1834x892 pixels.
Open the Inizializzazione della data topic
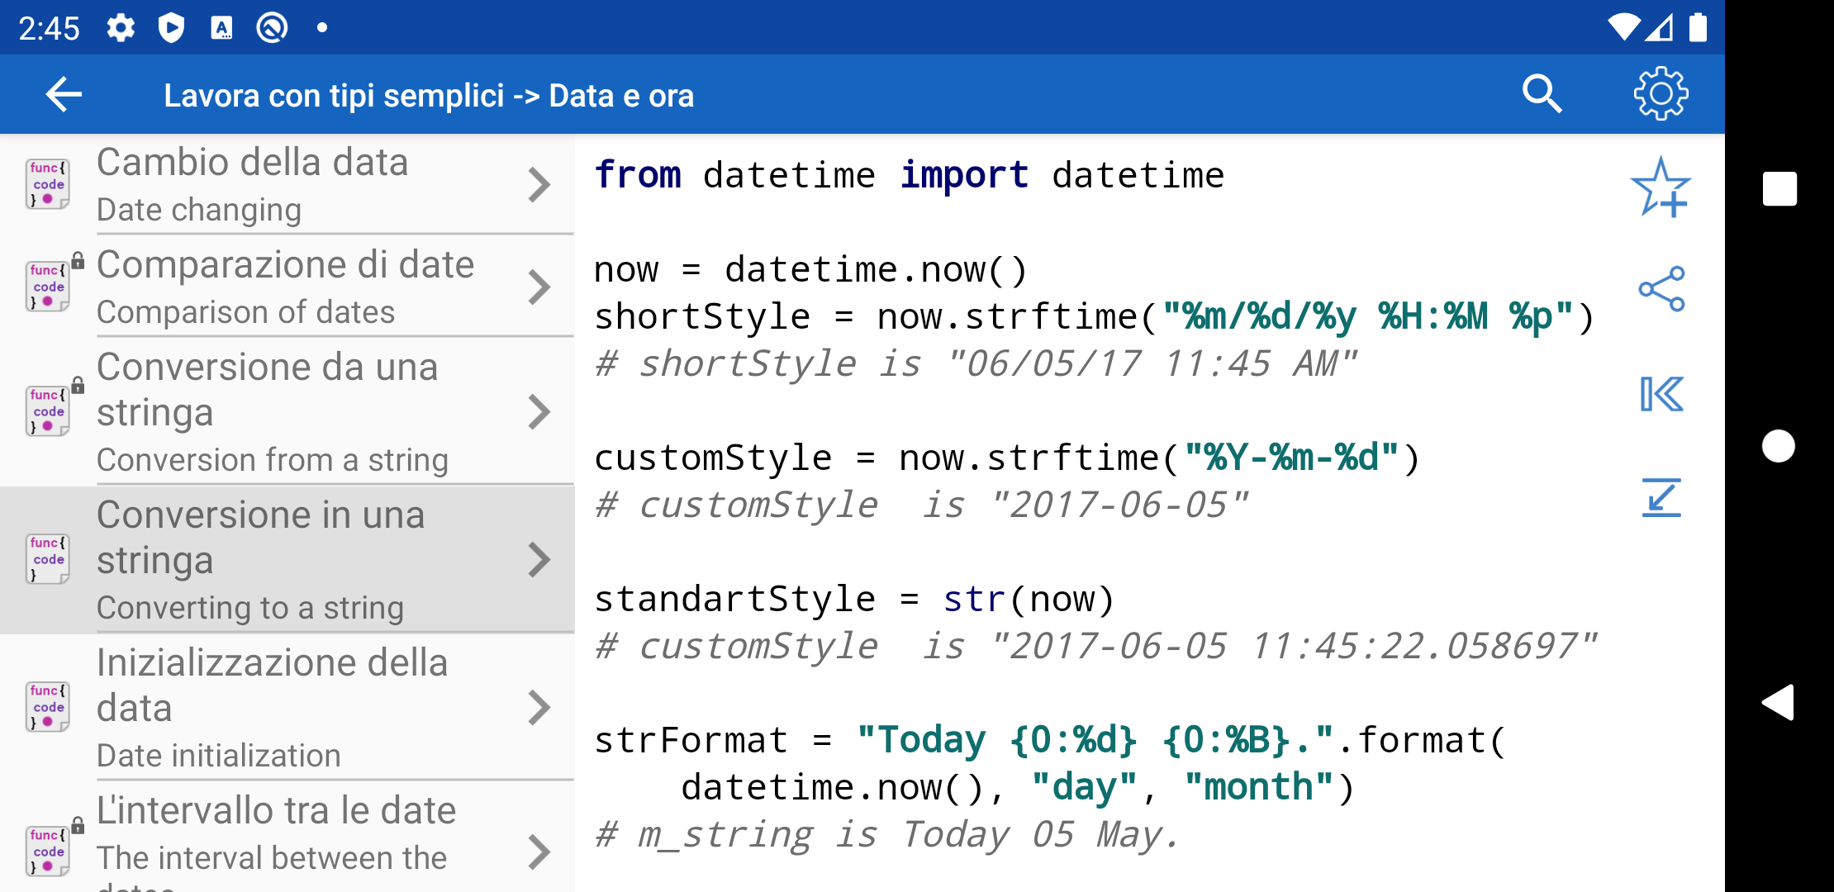point(287,708)
